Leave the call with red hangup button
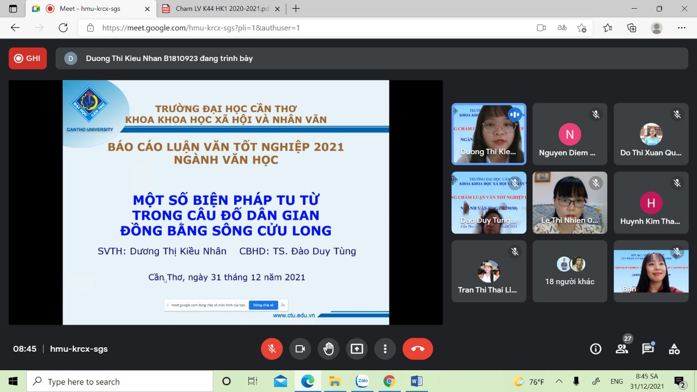Screen dimensions: 697x392 [418, 349]
